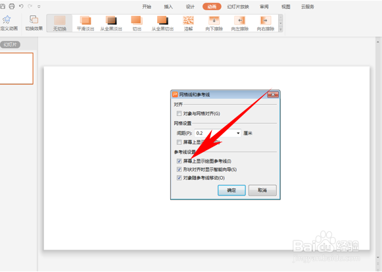The width and height of the screenshot is (382, 272).
Task: Switch to the 开始 tab
Action: (147, 7)
